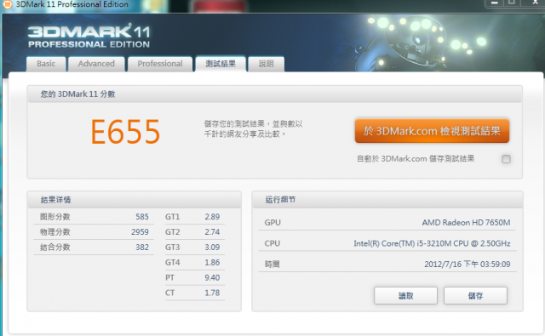Open the Basic tab

[x=46, y=64]
